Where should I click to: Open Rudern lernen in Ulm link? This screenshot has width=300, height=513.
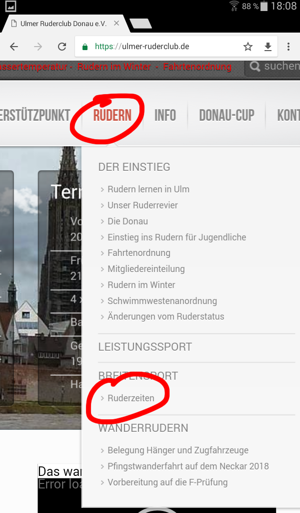coord(148,189)
